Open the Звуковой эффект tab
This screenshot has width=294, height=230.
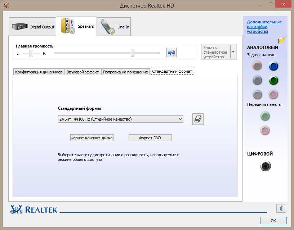(83, 72)
